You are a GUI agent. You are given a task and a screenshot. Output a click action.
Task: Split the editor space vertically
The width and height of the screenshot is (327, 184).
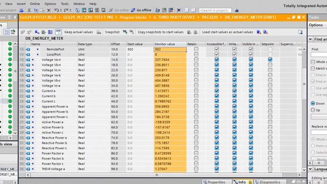pyautogui.click(x=193, y=10)
